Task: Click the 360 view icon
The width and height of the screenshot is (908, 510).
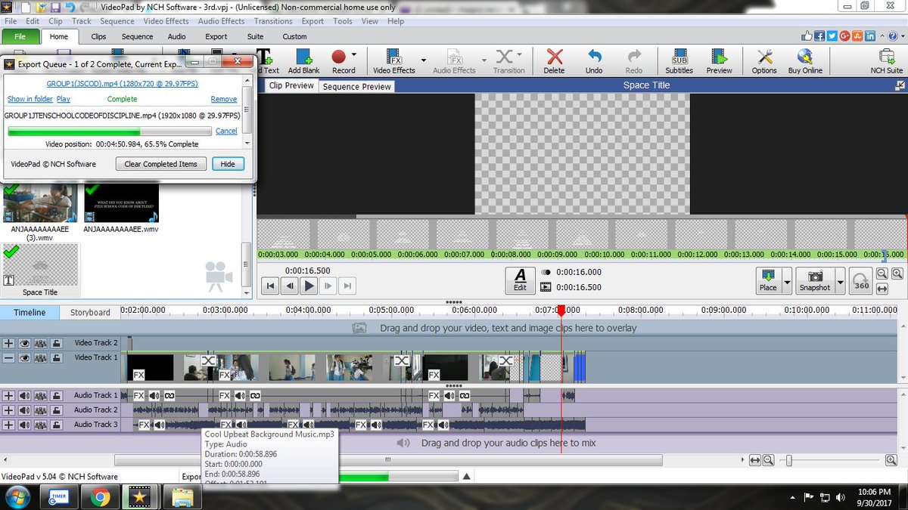Action: click(x=861, y=281)
